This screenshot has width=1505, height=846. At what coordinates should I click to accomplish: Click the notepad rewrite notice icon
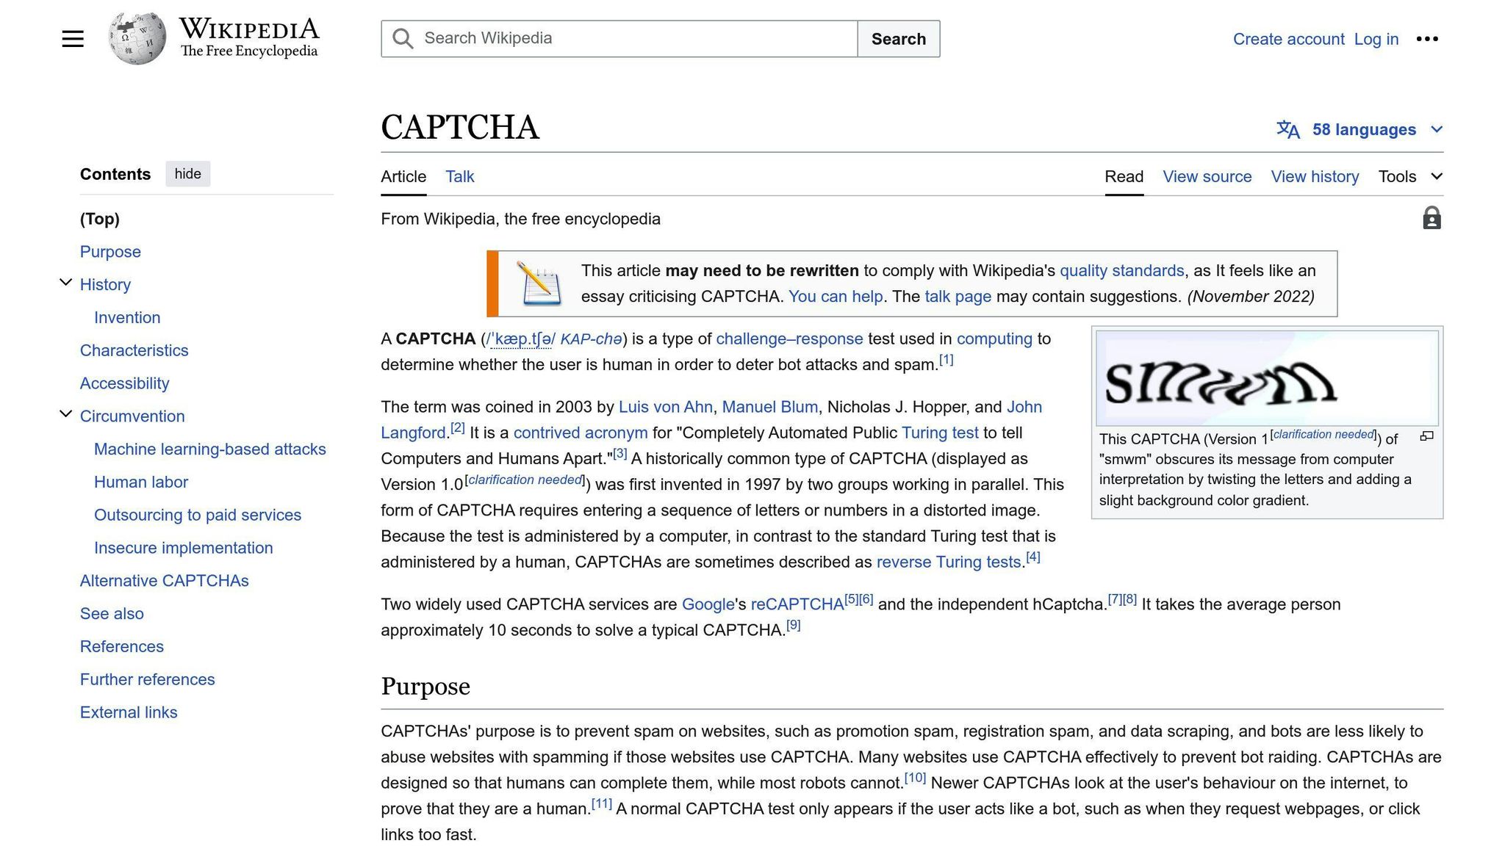click(x=539, y=283)
